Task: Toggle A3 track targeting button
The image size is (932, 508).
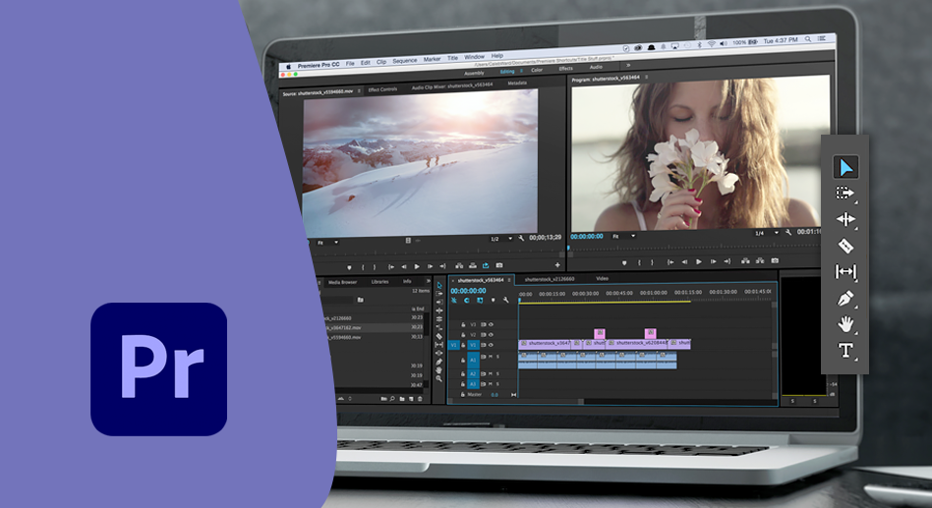Action: coord(473,384)
